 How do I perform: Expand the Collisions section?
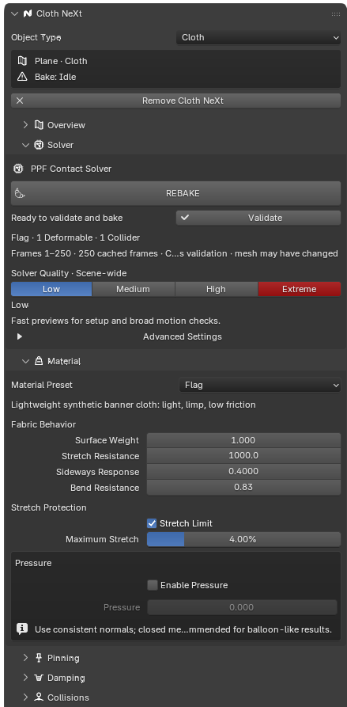[x=25, y=697]
